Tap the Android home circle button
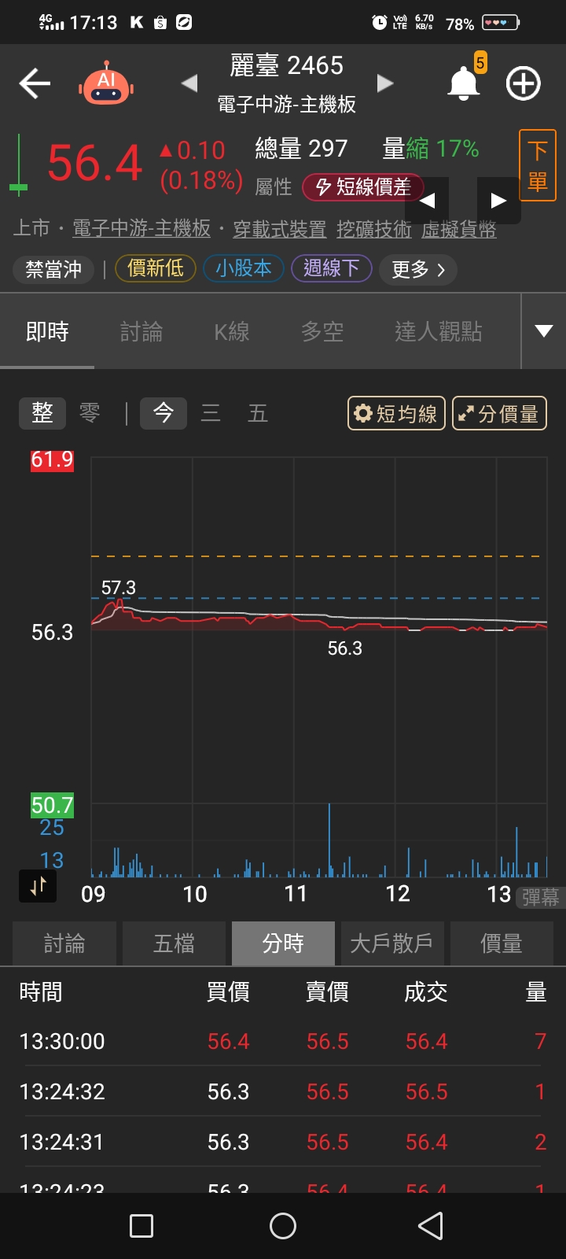This screenshot has width=566, height=1259. pos(283,1226)
